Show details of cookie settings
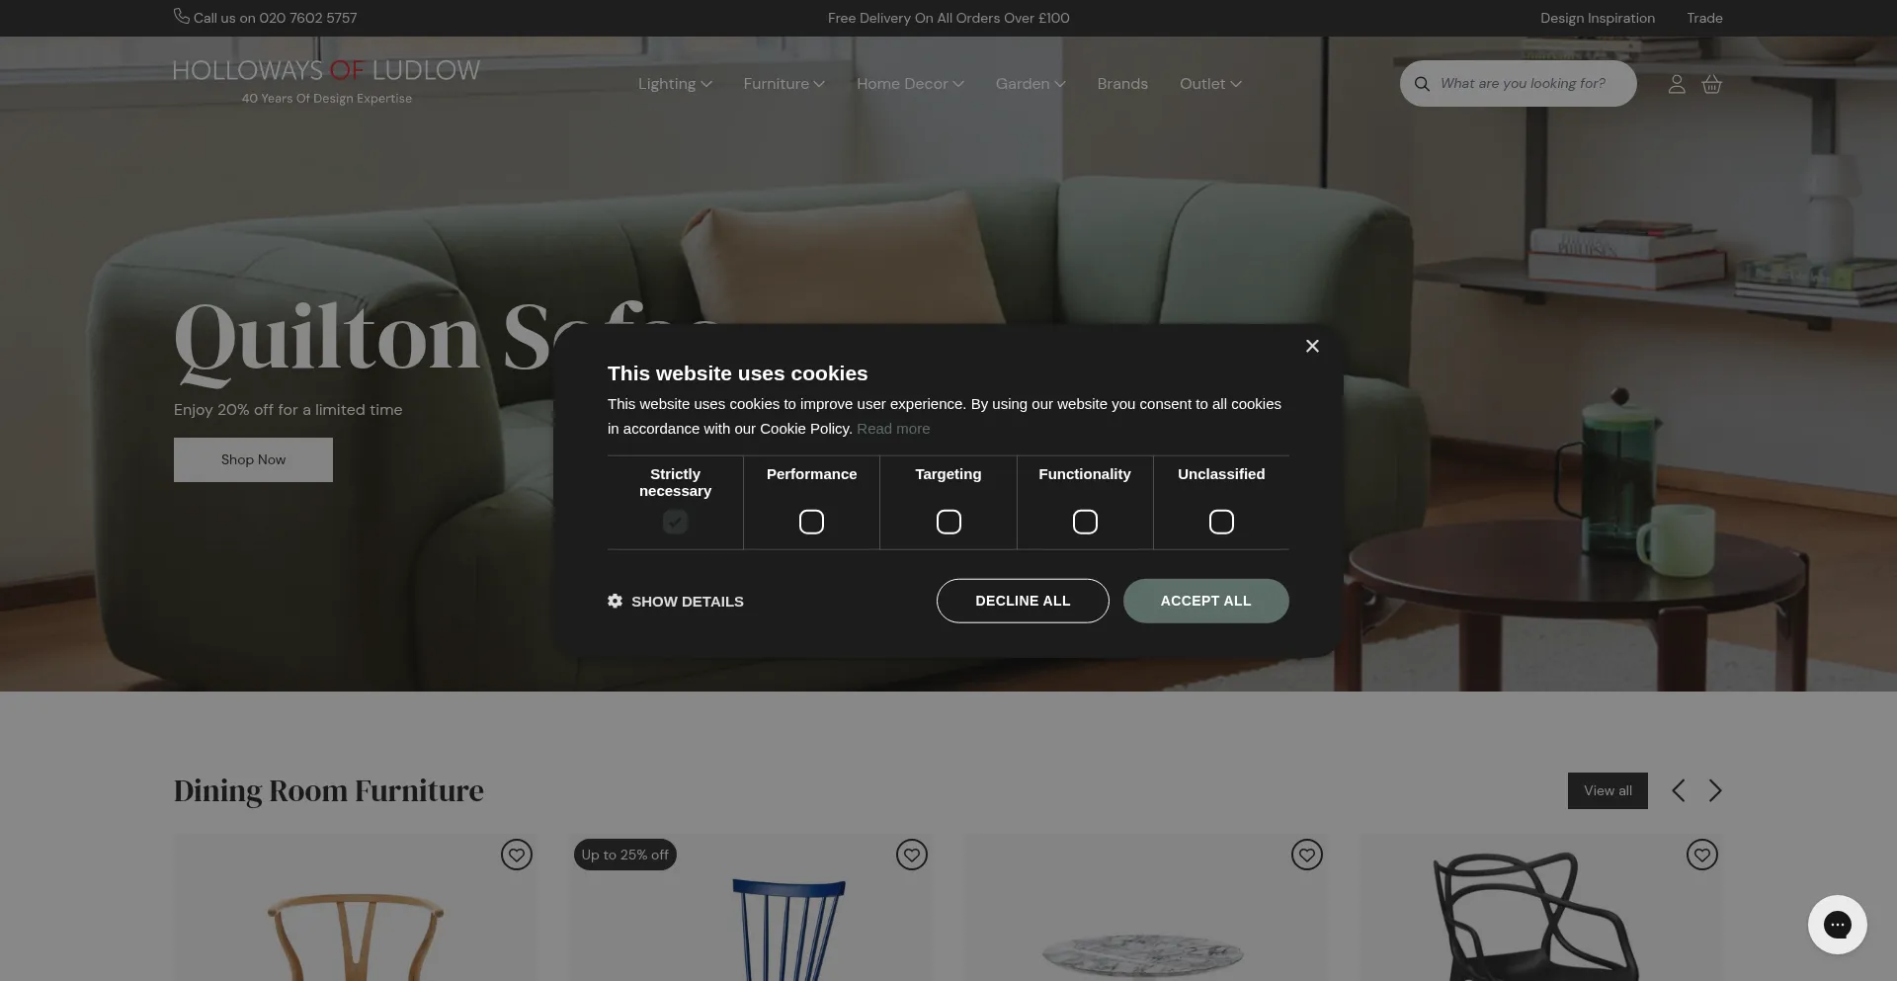Image resolution: width=1897 pixels, height=981 pixels. (676, 602)
